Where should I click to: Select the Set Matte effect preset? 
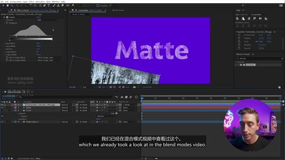(x=250, y=65)
